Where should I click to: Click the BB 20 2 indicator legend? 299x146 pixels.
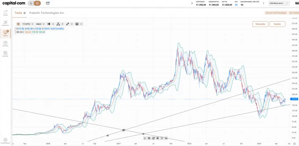point(31,32)
